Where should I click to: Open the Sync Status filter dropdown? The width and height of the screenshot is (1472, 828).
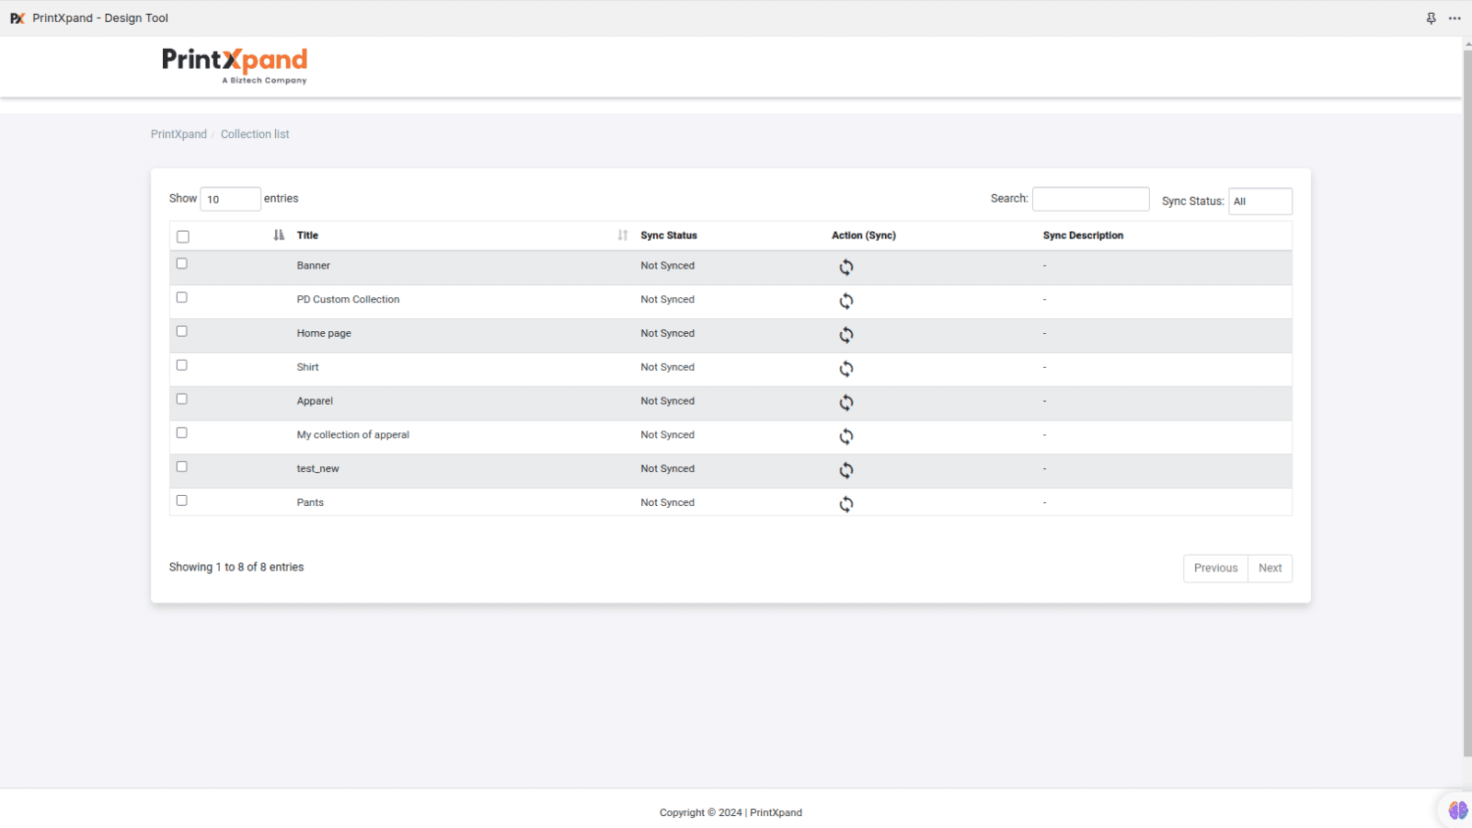pyautogui.click(x=1259, y=201)
